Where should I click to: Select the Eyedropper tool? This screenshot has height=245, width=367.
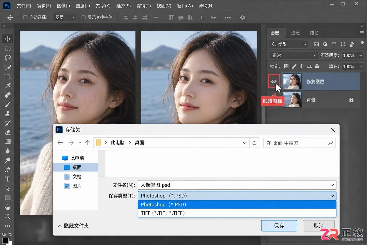8,86
